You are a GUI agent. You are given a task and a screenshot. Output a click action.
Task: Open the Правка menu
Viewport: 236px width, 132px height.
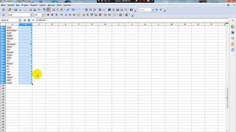(x=11, y=5)
